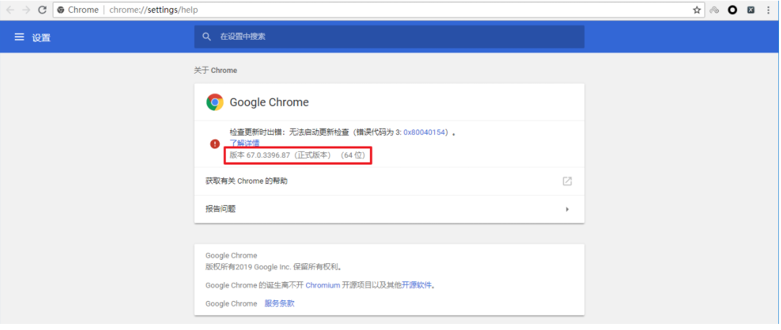Bookmark this page with the star icon

[x=697, y=10]
